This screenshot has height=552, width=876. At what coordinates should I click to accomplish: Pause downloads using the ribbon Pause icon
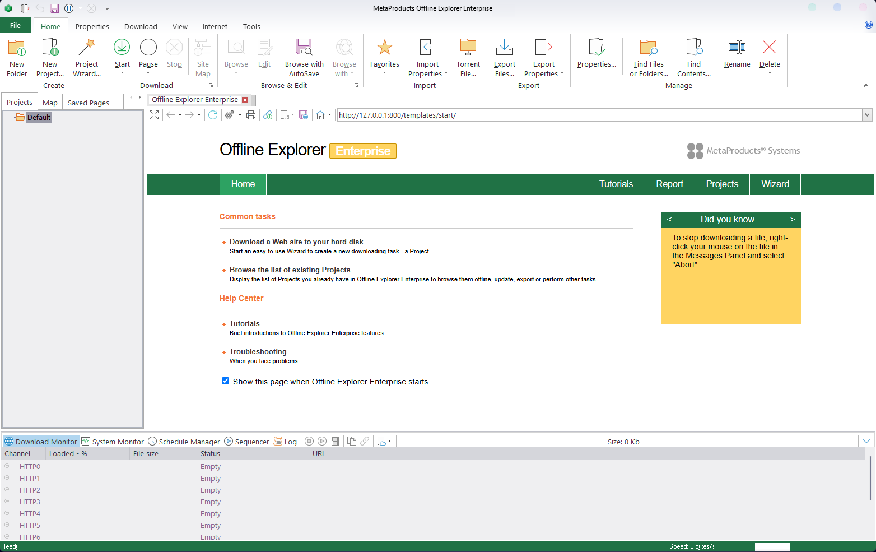pyautogui.click(x=148, y=48)
